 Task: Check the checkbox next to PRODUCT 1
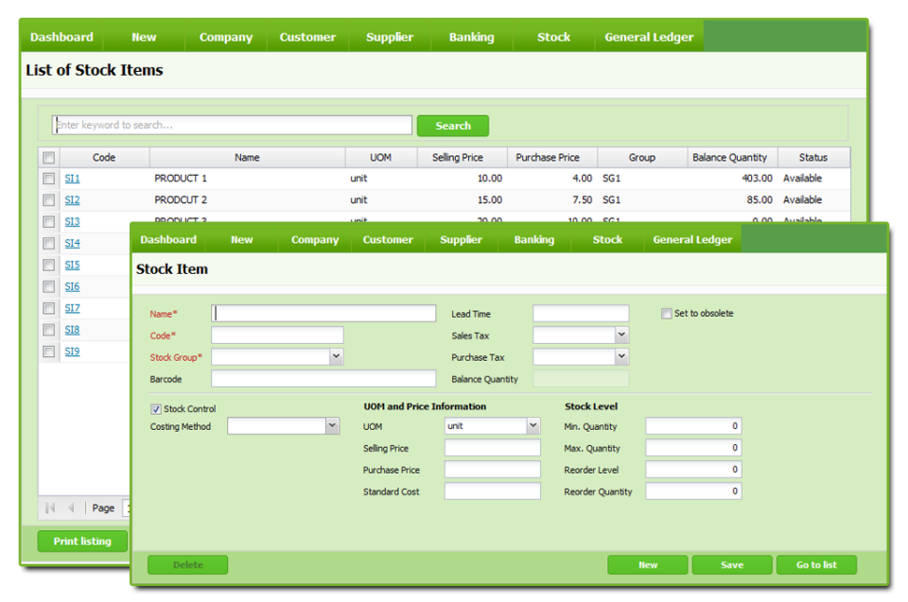click(x=49, y=178)
